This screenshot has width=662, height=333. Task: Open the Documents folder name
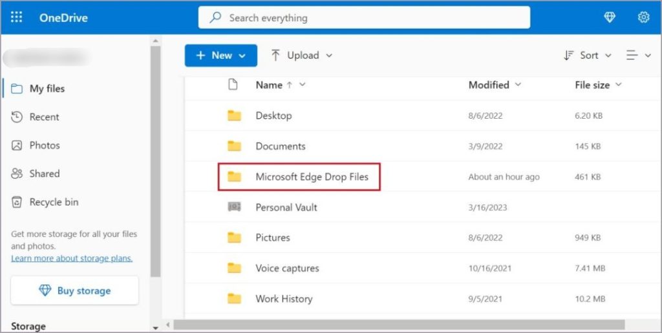point(281,146)
